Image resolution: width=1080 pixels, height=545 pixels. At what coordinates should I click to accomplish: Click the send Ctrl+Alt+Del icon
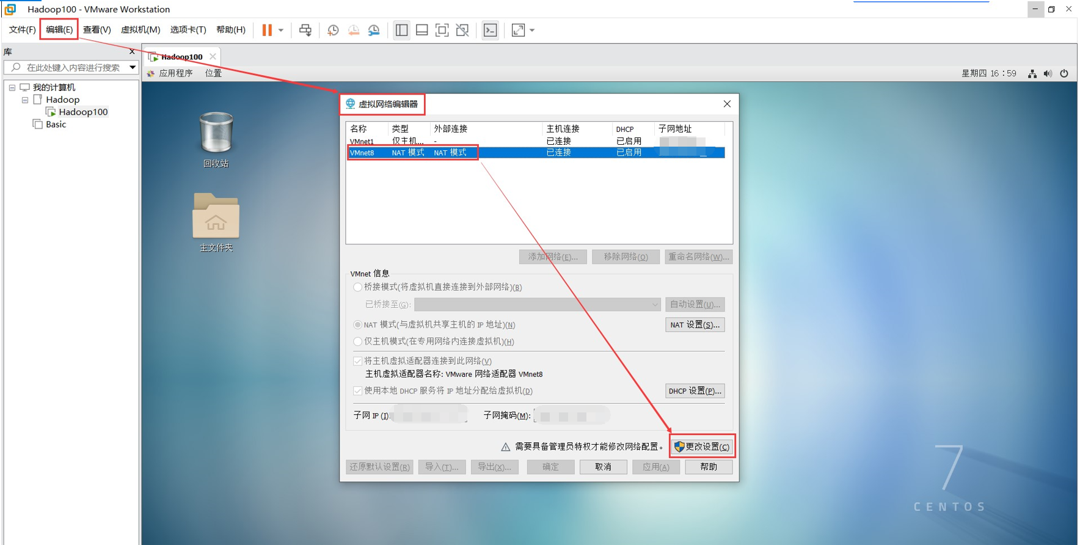tap(305, 30)
